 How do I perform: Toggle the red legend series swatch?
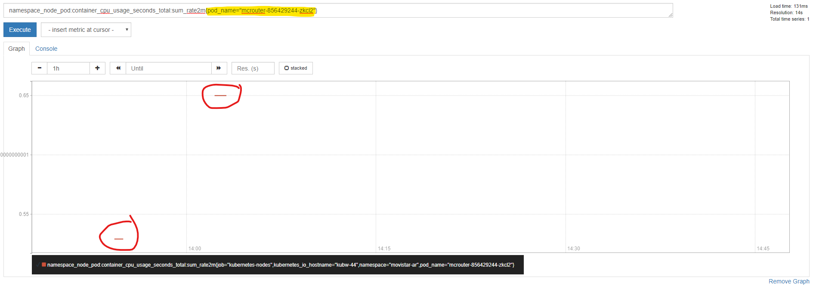click(44, 264)
